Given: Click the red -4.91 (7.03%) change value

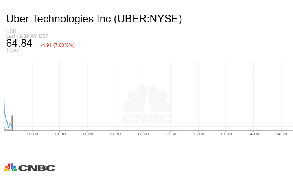Looking at the screenshot, I should pyautogui.click(x=57, y=45).
